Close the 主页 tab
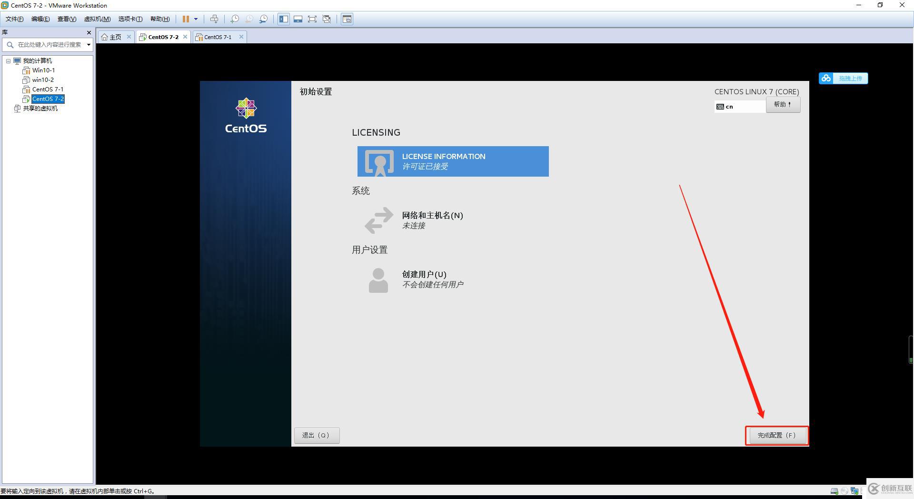 click(x=129, y=37)
